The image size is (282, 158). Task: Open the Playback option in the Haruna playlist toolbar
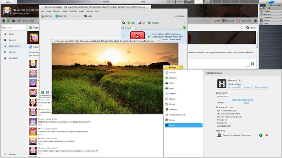pyautogui.click(x=154, y=23)
